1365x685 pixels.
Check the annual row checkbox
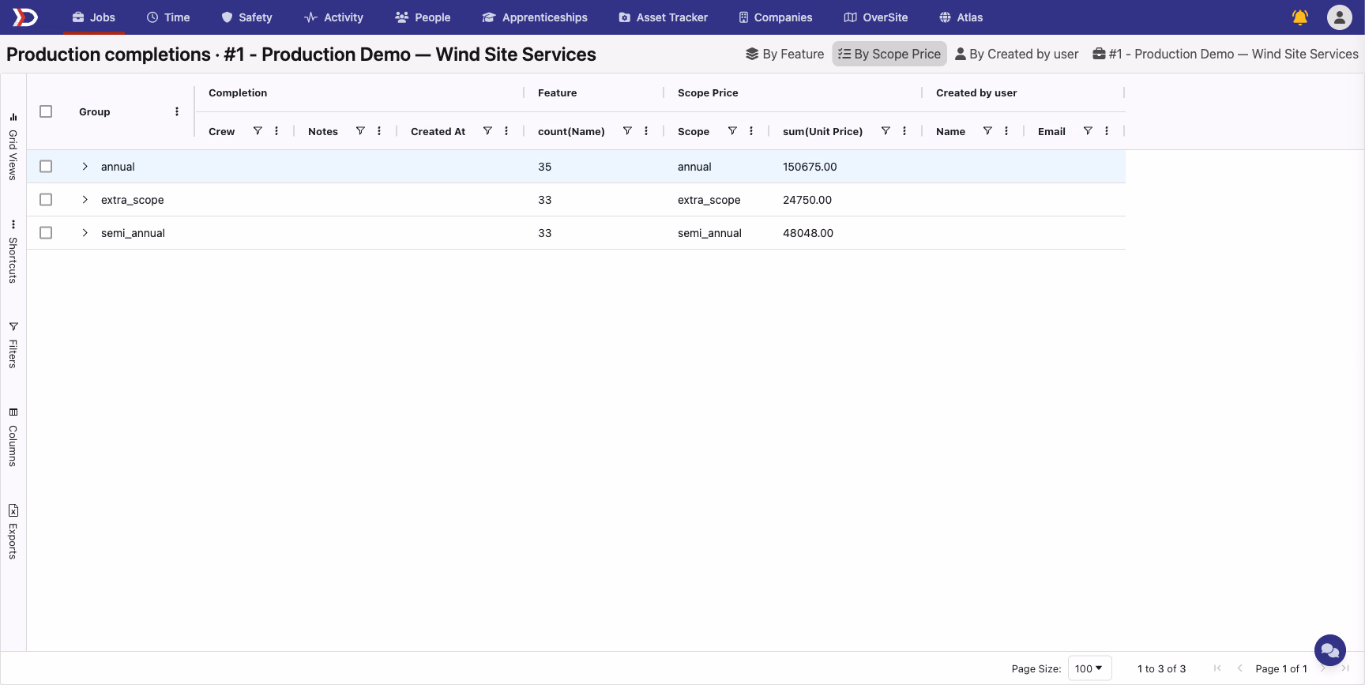pos(46,167)
